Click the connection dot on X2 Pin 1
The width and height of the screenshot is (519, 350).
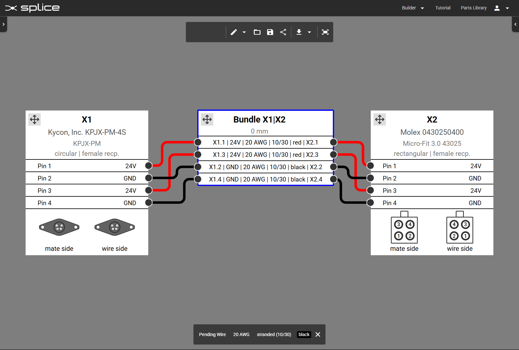370,166
